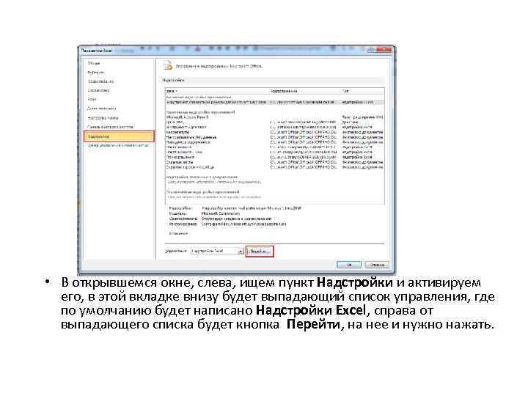Click the Отмена button
This screenshot has width=528, height=396.
point(377,265)
